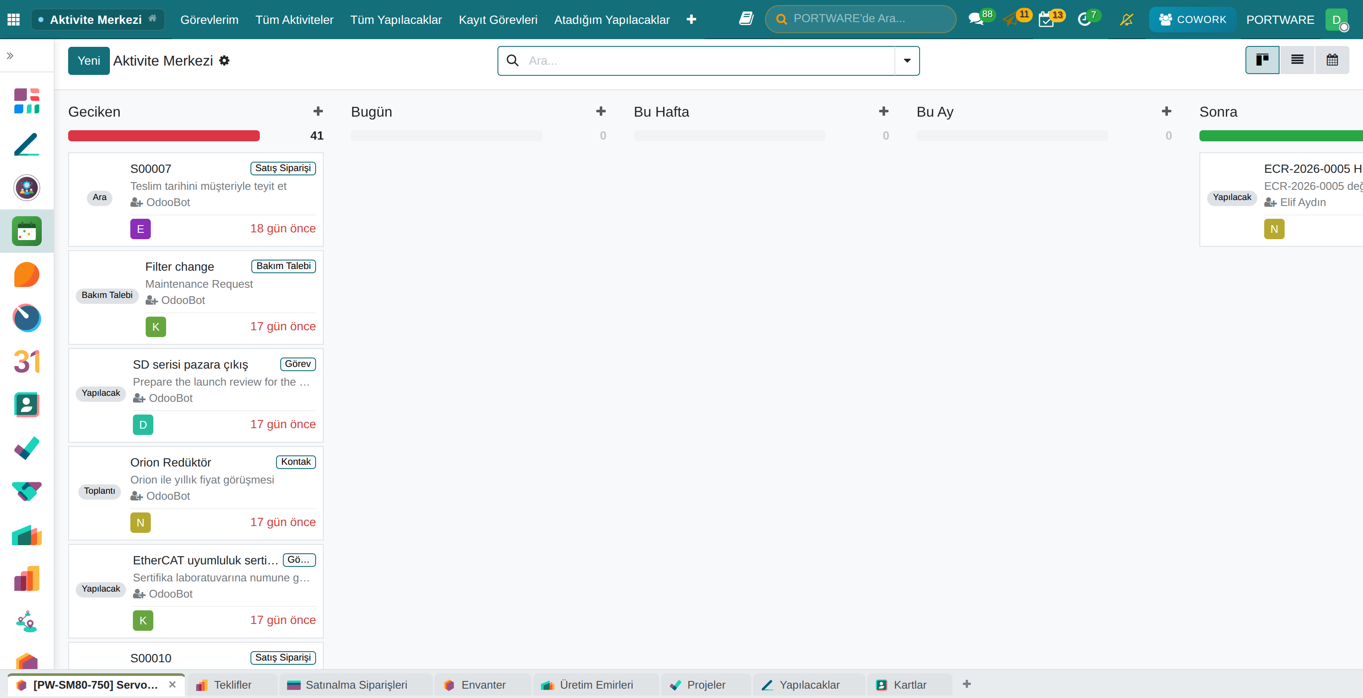This screenshot has height=698, width=1363.
Task: Click the PORTWARE'de Ara global search box
Action: coord(860,19)
